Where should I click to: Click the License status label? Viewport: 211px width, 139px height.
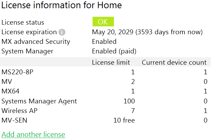[23, 23]
